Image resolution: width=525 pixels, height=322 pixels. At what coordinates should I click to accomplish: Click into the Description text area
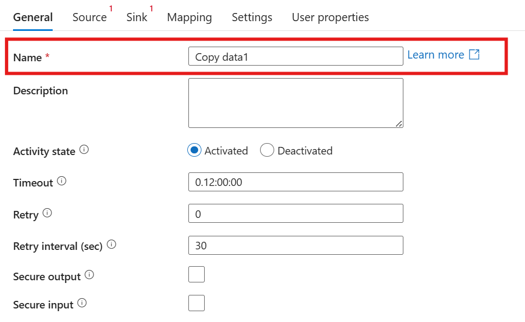(295, 103)
